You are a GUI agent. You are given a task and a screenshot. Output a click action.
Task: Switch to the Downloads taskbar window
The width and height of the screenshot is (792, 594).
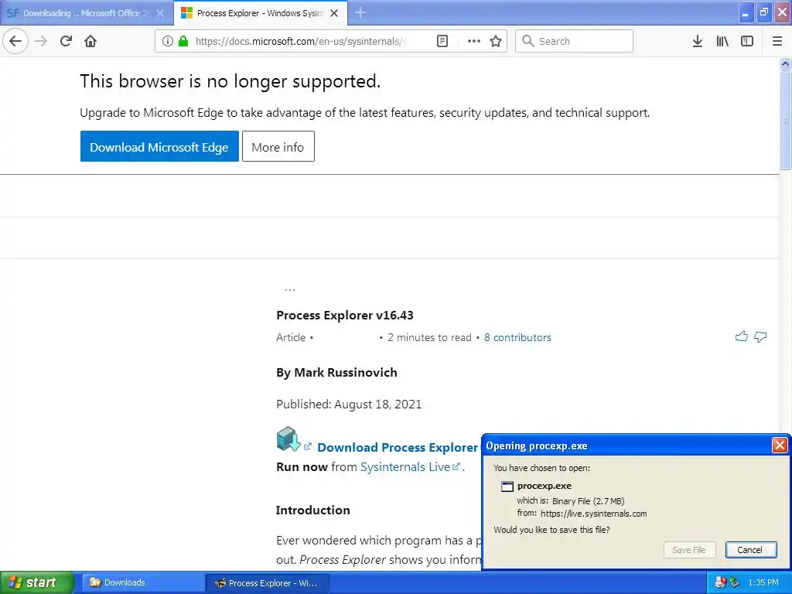pyautogui.click(x=142, y=582)
